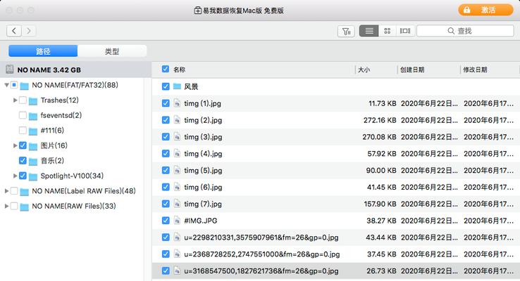This screenshot has height=281, width=520.
Task: Click the 风景 folder icon
Action: point(177,86)
